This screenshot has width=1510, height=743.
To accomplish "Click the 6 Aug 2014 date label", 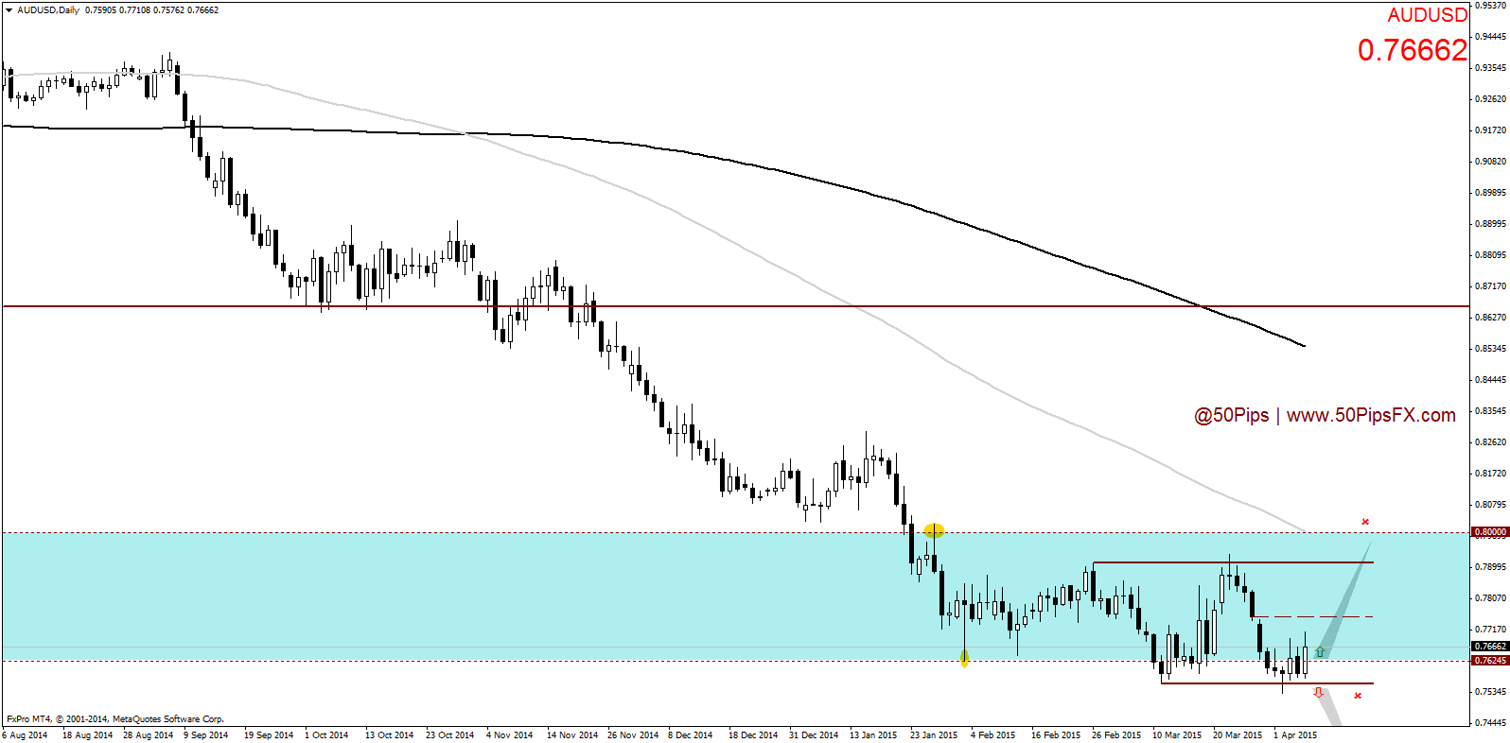I will pos(26,734).
